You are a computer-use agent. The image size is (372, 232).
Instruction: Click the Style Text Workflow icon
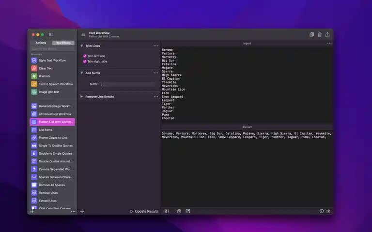pyautogui.click(x=34, y=60)
